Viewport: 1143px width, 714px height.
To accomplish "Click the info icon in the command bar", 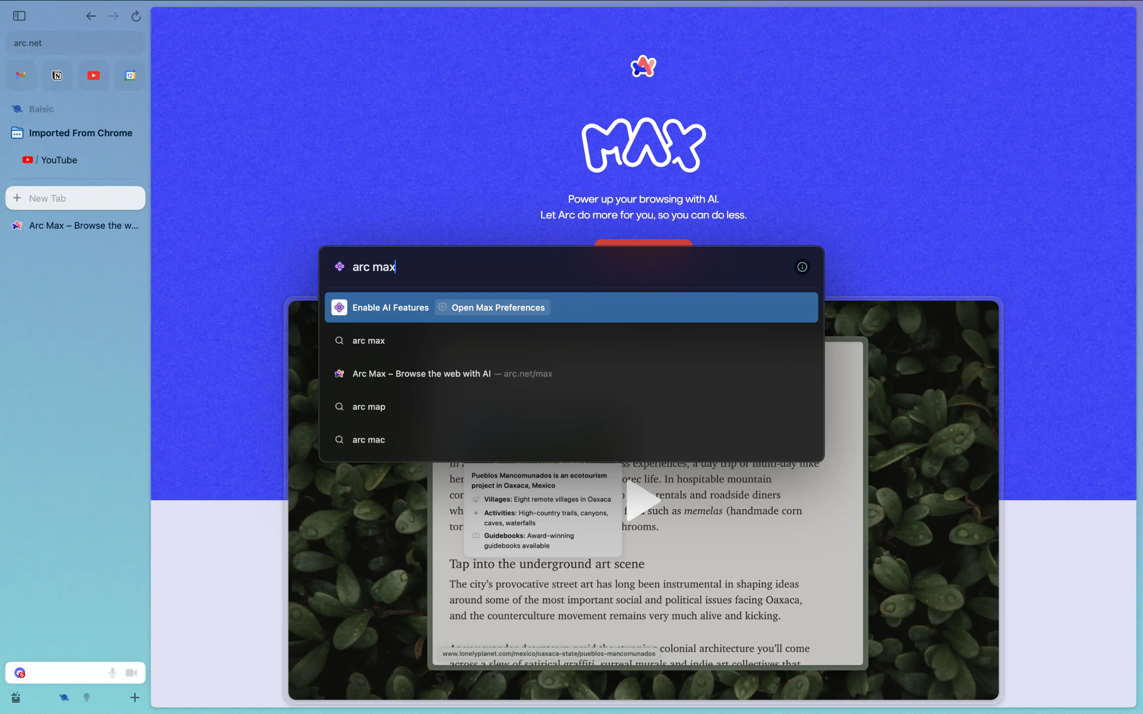I will pos(802,267).
